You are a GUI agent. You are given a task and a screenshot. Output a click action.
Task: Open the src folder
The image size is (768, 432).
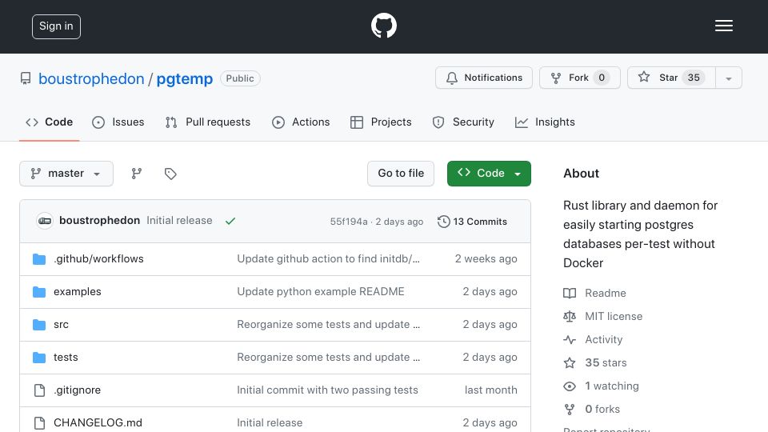tap(62, 324)
